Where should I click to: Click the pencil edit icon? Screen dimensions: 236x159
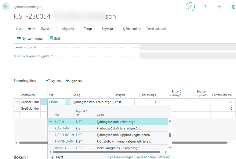pyautogui.click(x=190, y=7)
